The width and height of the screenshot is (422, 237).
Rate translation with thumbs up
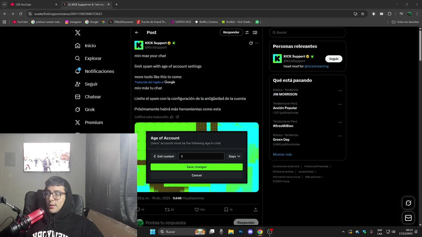(172, 117)
